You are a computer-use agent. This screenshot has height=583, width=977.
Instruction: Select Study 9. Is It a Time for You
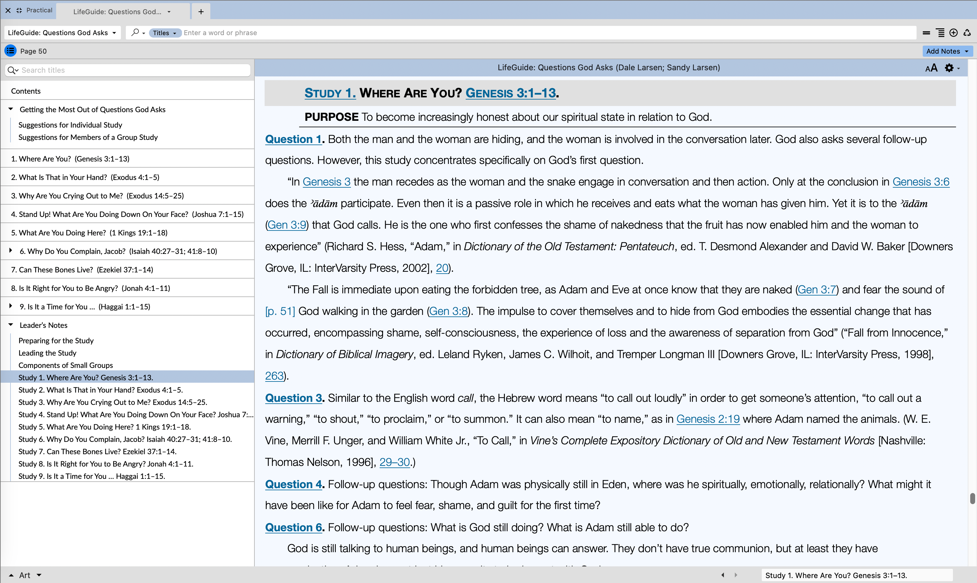tap(92, 476)
